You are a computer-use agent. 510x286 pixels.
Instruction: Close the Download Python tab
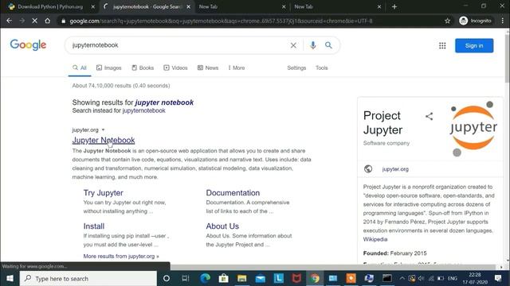pyautogui.click(x=92, y=6)
